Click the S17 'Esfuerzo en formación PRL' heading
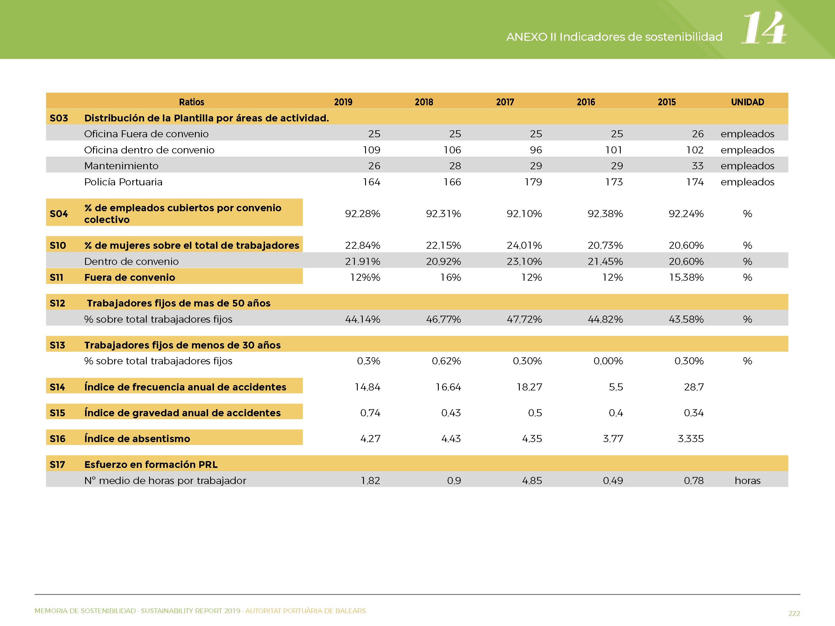The height and width of the screenshot is (626, 835). coord(151,464)
